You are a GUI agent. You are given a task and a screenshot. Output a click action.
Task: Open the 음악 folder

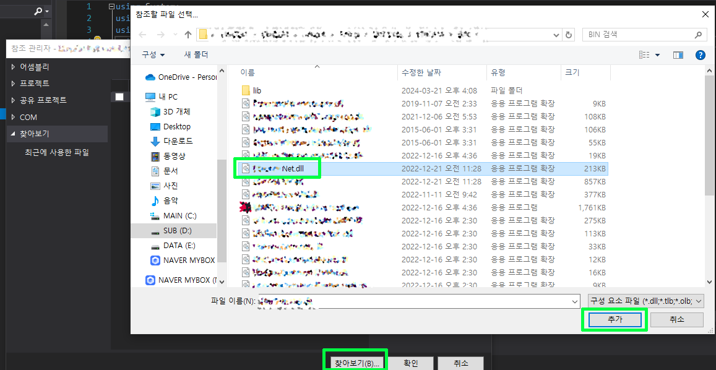tap(165, 200)
